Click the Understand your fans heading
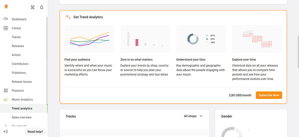This screenshot has width=299, height=137. point(191,59)
